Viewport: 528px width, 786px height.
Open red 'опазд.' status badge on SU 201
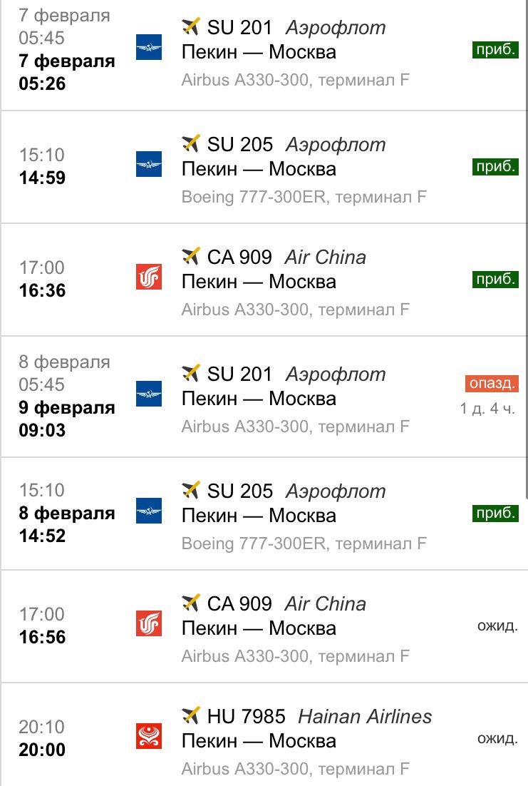click(x=492, y=384)
